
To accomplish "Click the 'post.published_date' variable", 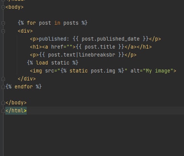I will click(110, 39).
